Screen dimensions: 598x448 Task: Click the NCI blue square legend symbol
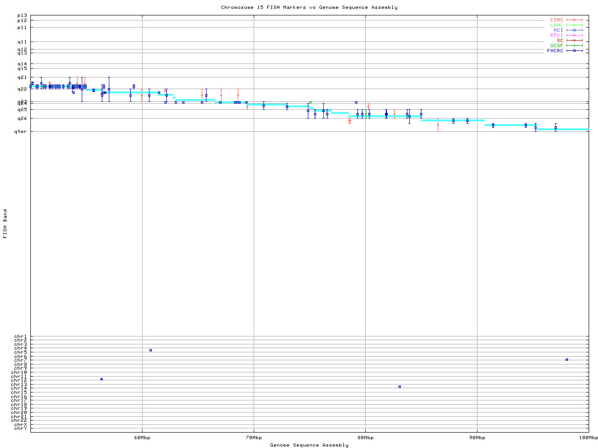[x=574, y=30]
